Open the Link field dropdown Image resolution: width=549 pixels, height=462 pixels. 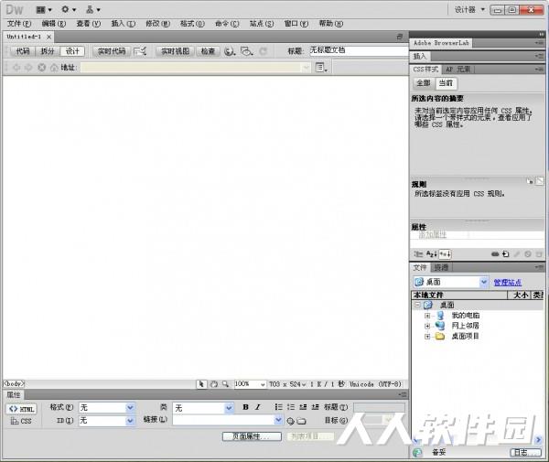(x=278, y=419)
